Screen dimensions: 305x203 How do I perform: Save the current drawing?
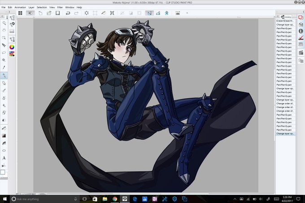pos(57,13)
